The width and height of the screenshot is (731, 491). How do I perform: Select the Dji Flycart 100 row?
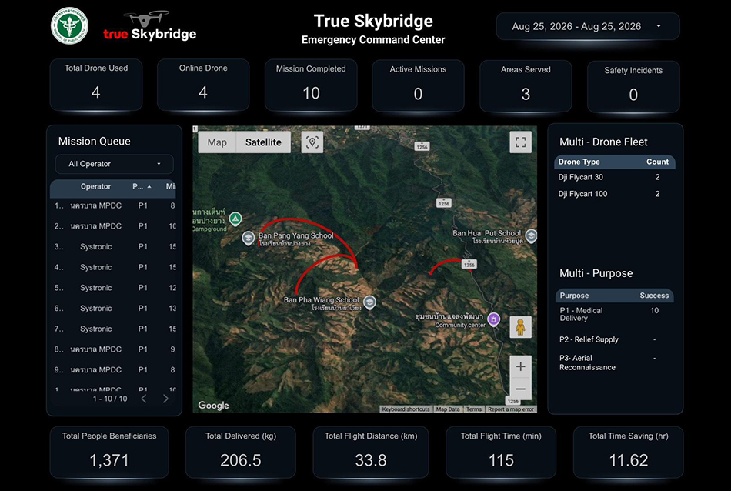click(x=615, y=194)
